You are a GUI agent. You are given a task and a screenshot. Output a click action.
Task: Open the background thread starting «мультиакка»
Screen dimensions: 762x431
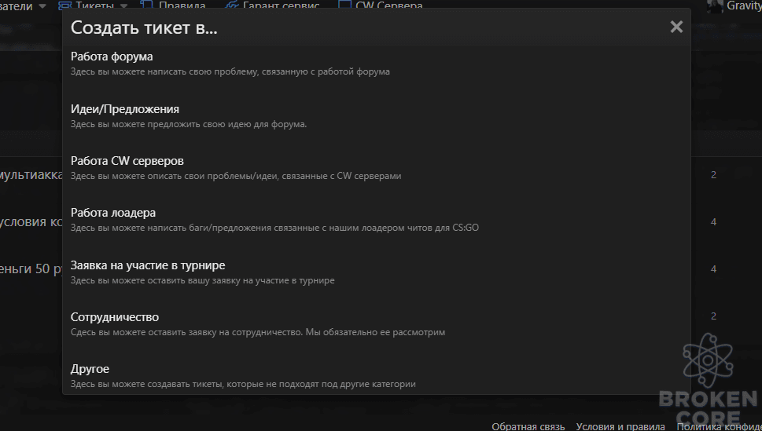click(31, 175)
